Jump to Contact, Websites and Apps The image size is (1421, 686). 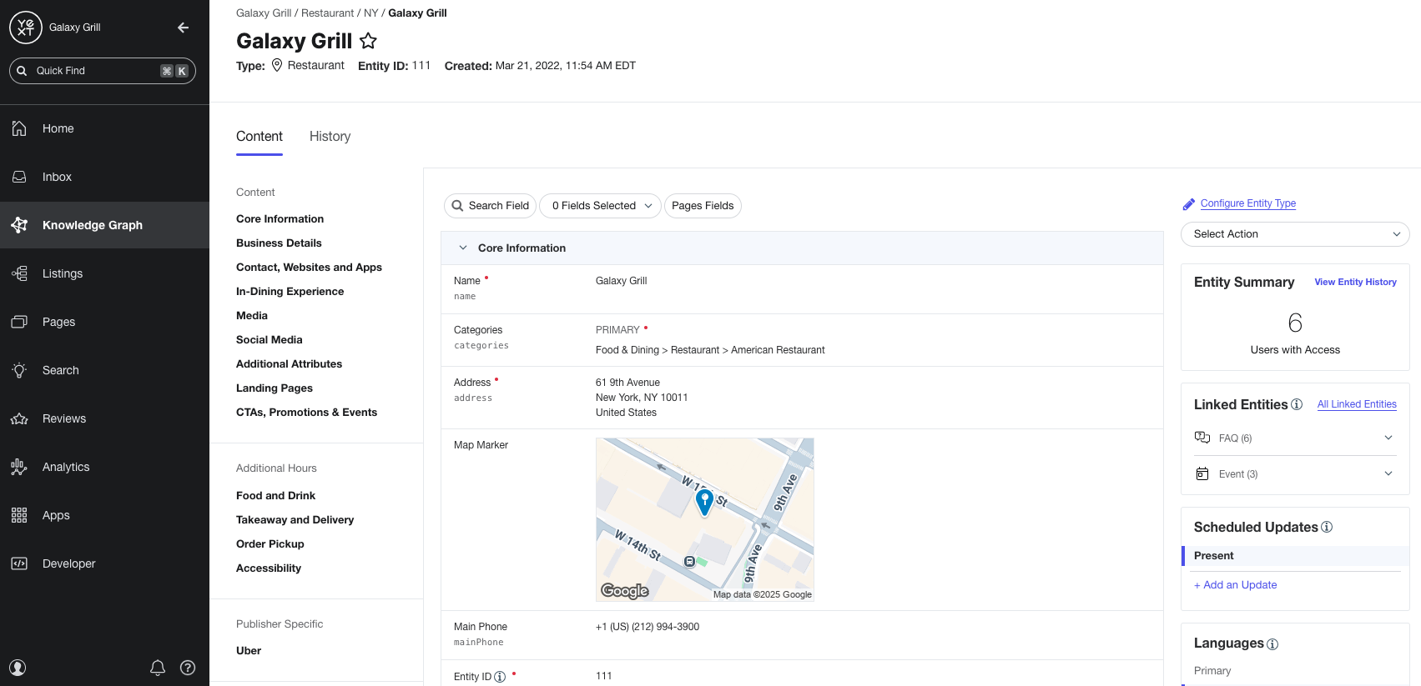point(309,268)
